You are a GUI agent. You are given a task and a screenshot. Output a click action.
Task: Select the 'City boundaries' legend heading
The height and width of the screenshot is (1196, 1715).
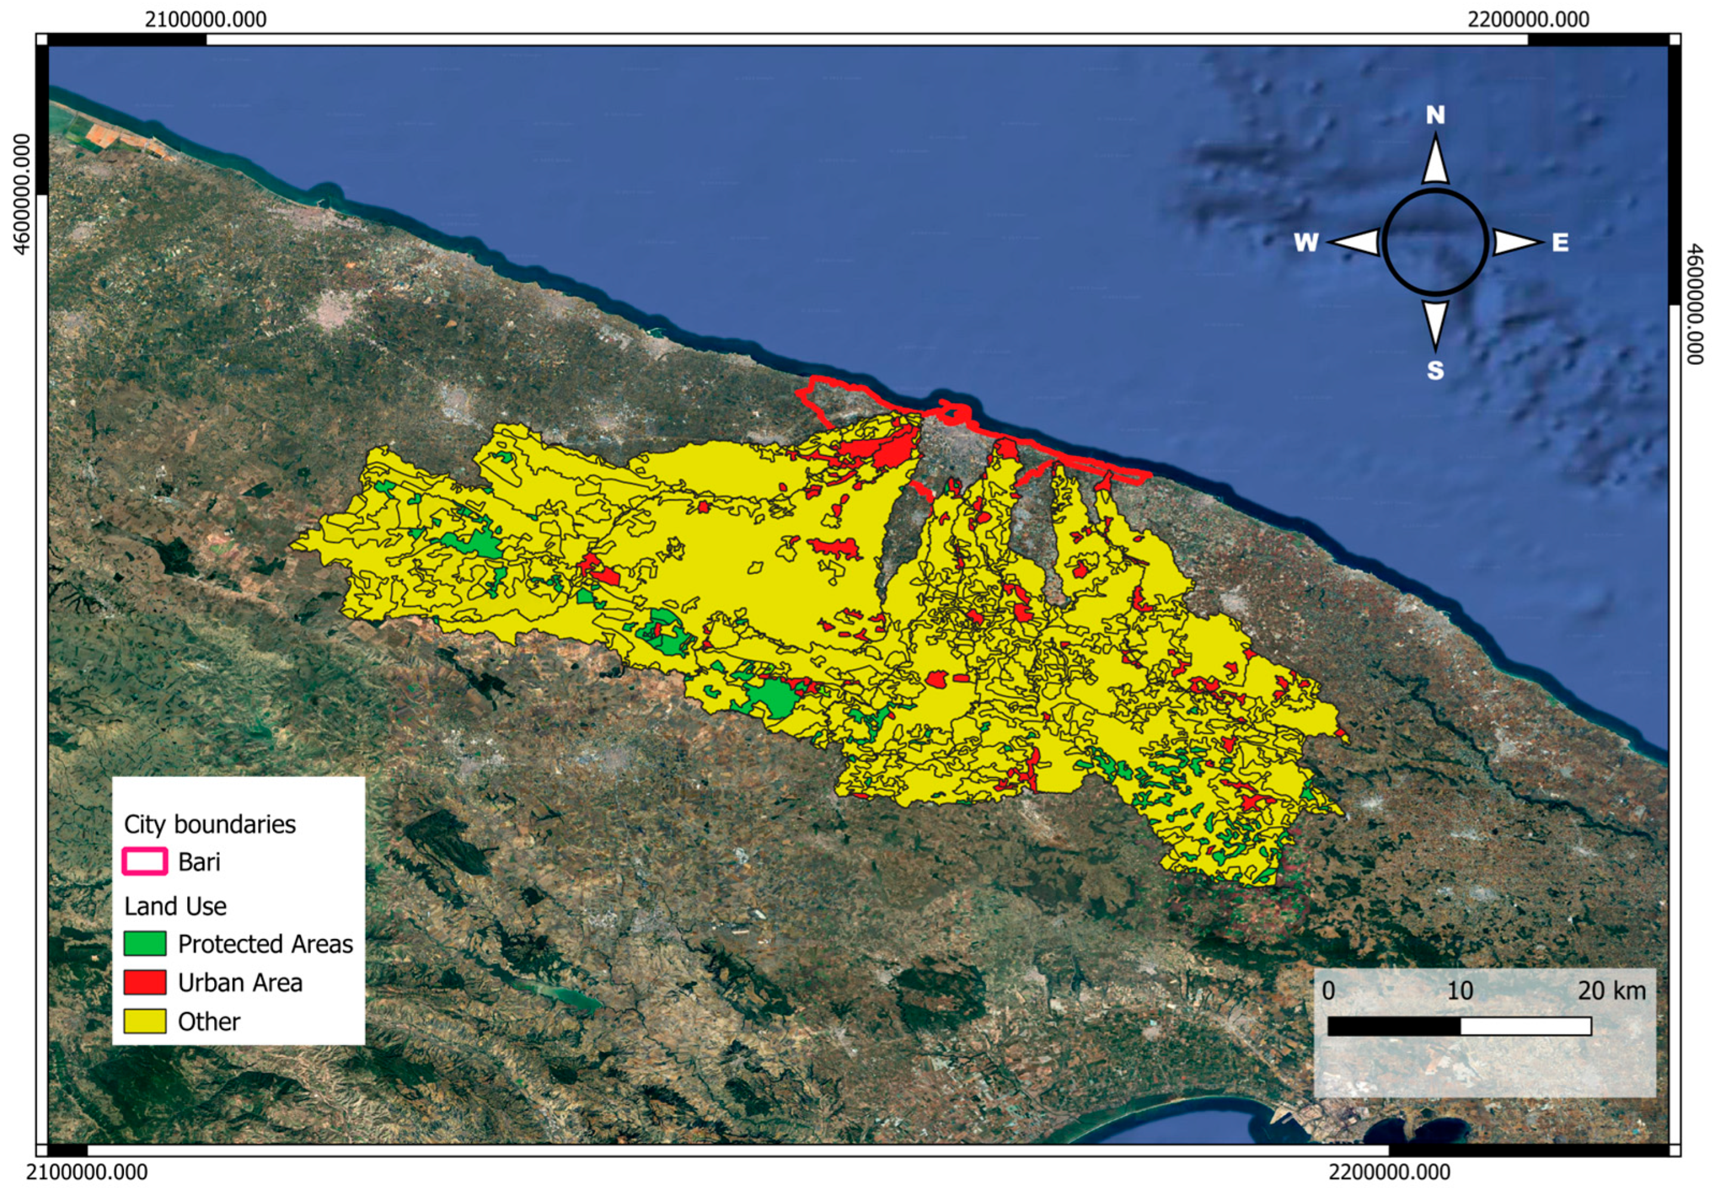pyautogui.click(x=210, y=824)
